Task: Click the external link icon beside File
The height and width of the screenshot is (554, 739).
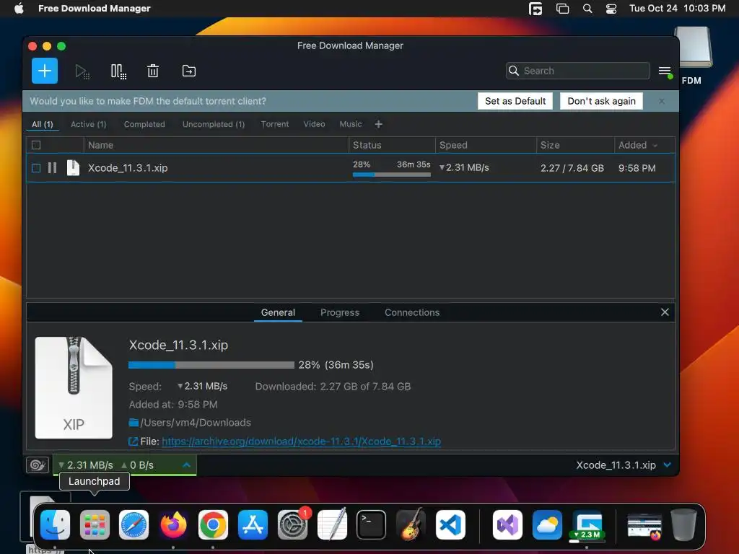Action: (133, 441)
